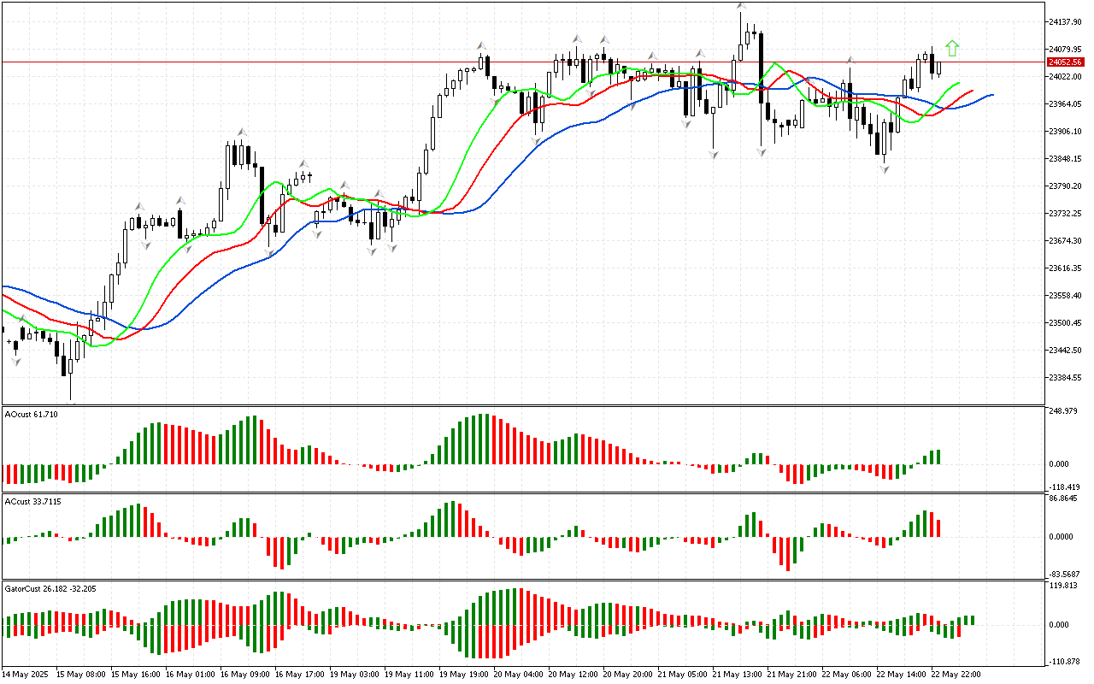Image resolution: width=1094 pixels, height=684 pixels.
Task: Click the AOcust 61.710 indicator label
Action: 32,414
